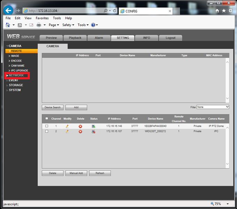
Task: Click the blue Help question mark icon
Action: (x=93, y=25)
